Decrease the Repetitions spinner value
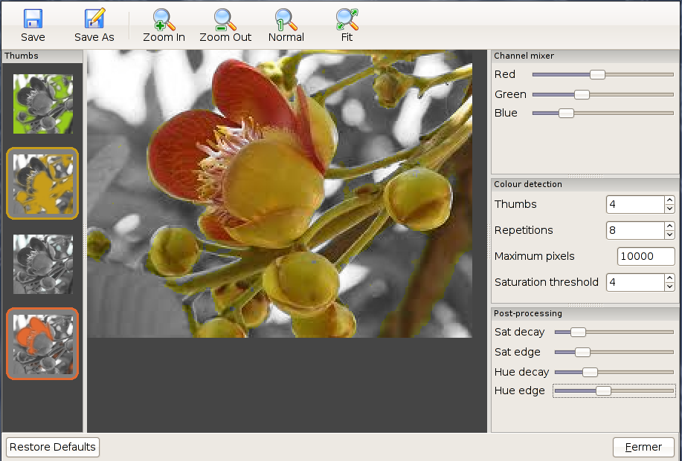This screenshot has height=461, width=682. tap(669, 235)
